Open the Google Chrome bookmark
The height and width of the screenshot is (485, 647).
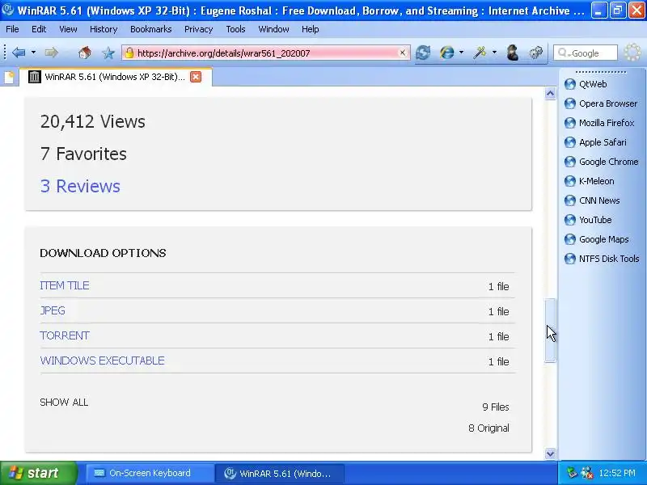pyautogui.click(x=602, y=162)
